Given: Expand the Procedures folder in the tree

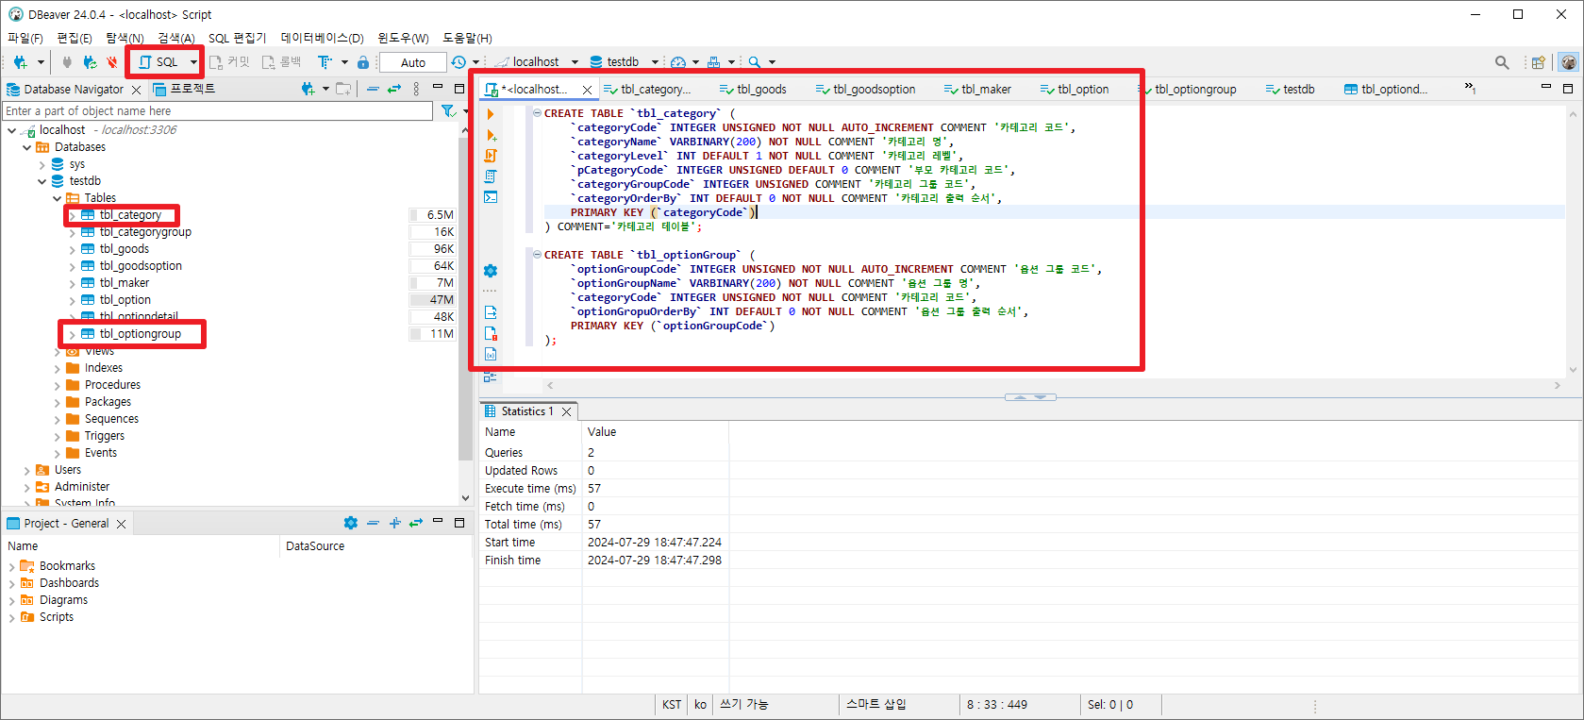Looking at the screenshot, I should [58, 385].
